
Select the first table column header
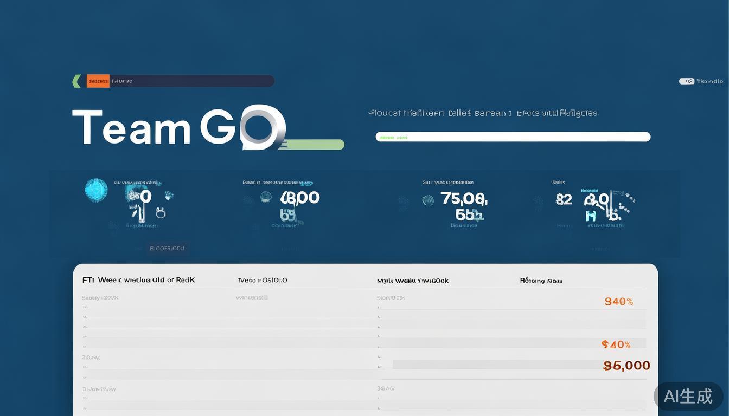(138, 280)
